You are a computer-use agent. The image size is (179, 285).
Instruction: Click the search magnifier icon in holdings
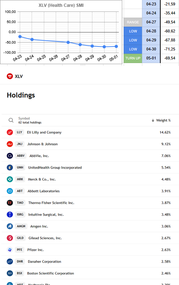(x=11, y=120)
